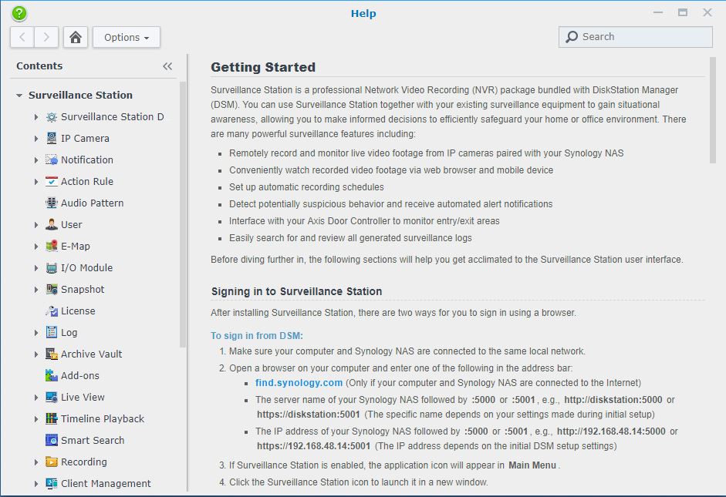Open the Options dropdown menu

(x=127, y=37)
